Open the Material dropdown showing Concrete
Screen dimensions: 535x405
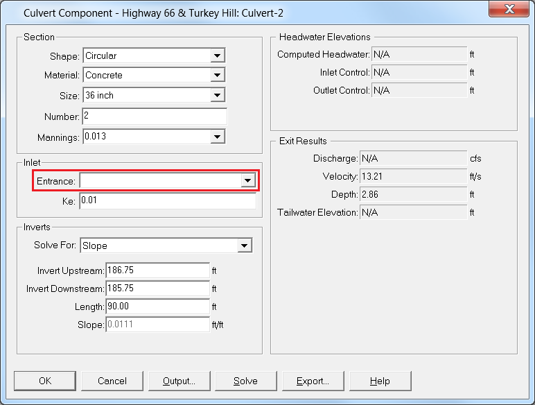tap(154, 75)
